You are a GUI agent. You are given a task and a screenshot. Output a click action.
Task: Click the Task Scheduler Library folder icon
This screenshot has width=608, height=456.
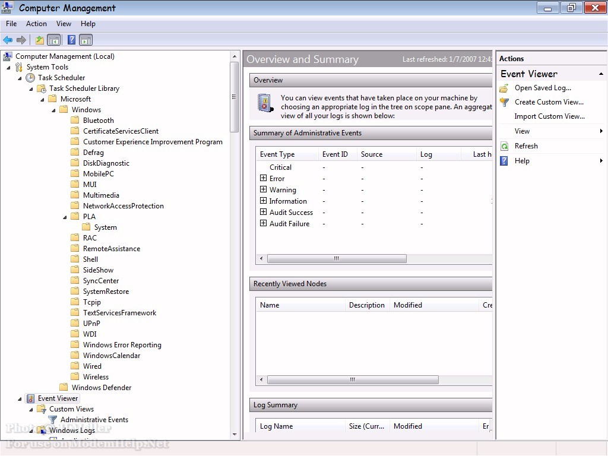pyautogui.click(x=42, y=88)
